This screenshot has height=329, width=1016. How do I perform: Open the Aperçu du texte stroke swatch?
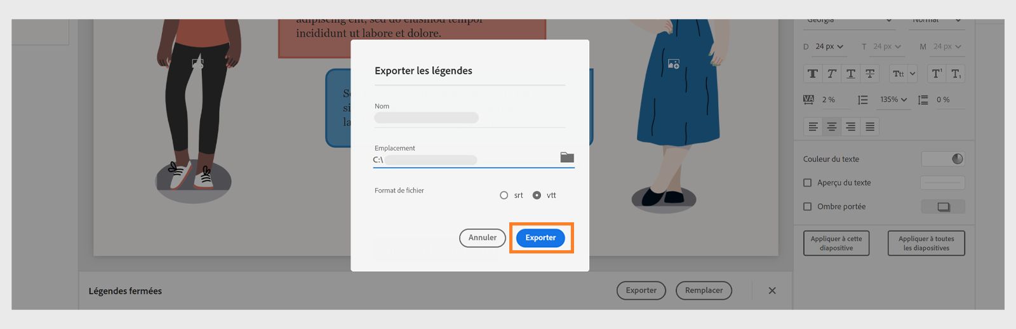point(943,183)
